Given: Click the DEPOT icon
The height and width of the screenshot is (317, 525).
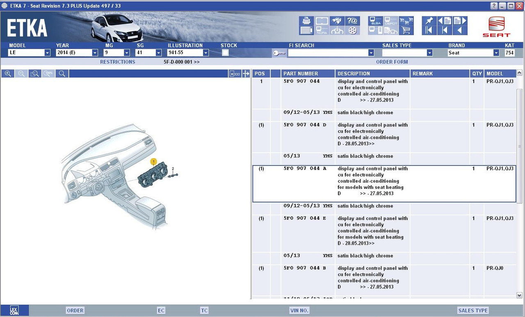Looking at the screenshot, I should coord(390,21).
